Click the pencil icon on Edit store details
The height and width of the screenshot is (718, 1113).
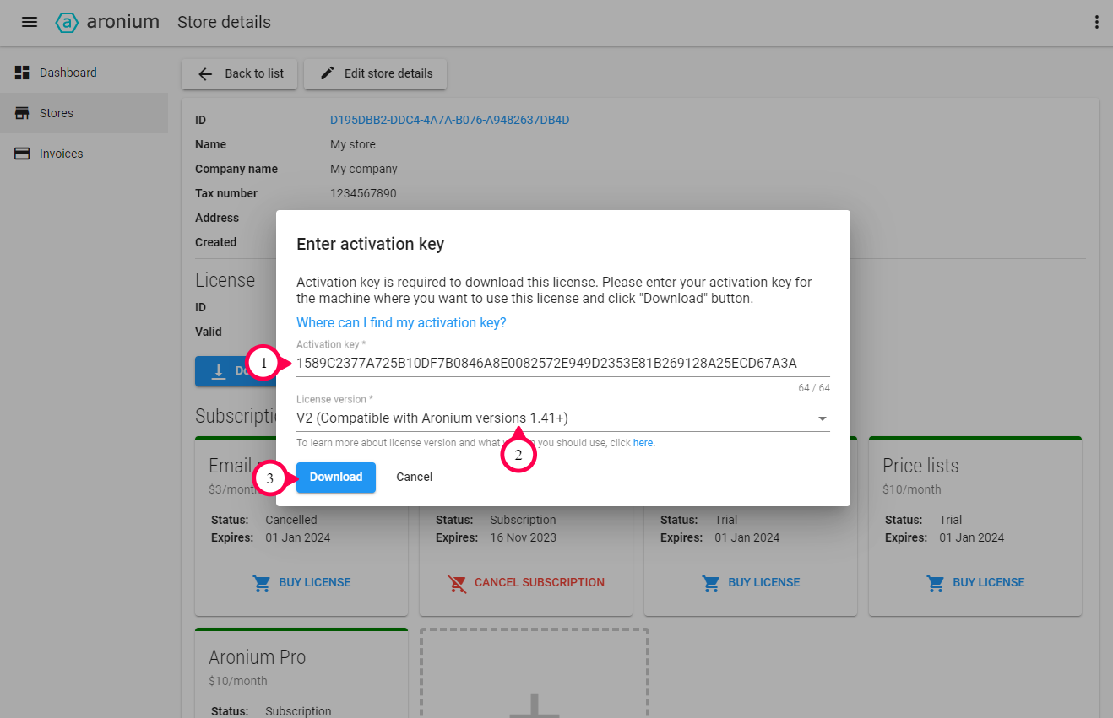(x=326, y=73)
